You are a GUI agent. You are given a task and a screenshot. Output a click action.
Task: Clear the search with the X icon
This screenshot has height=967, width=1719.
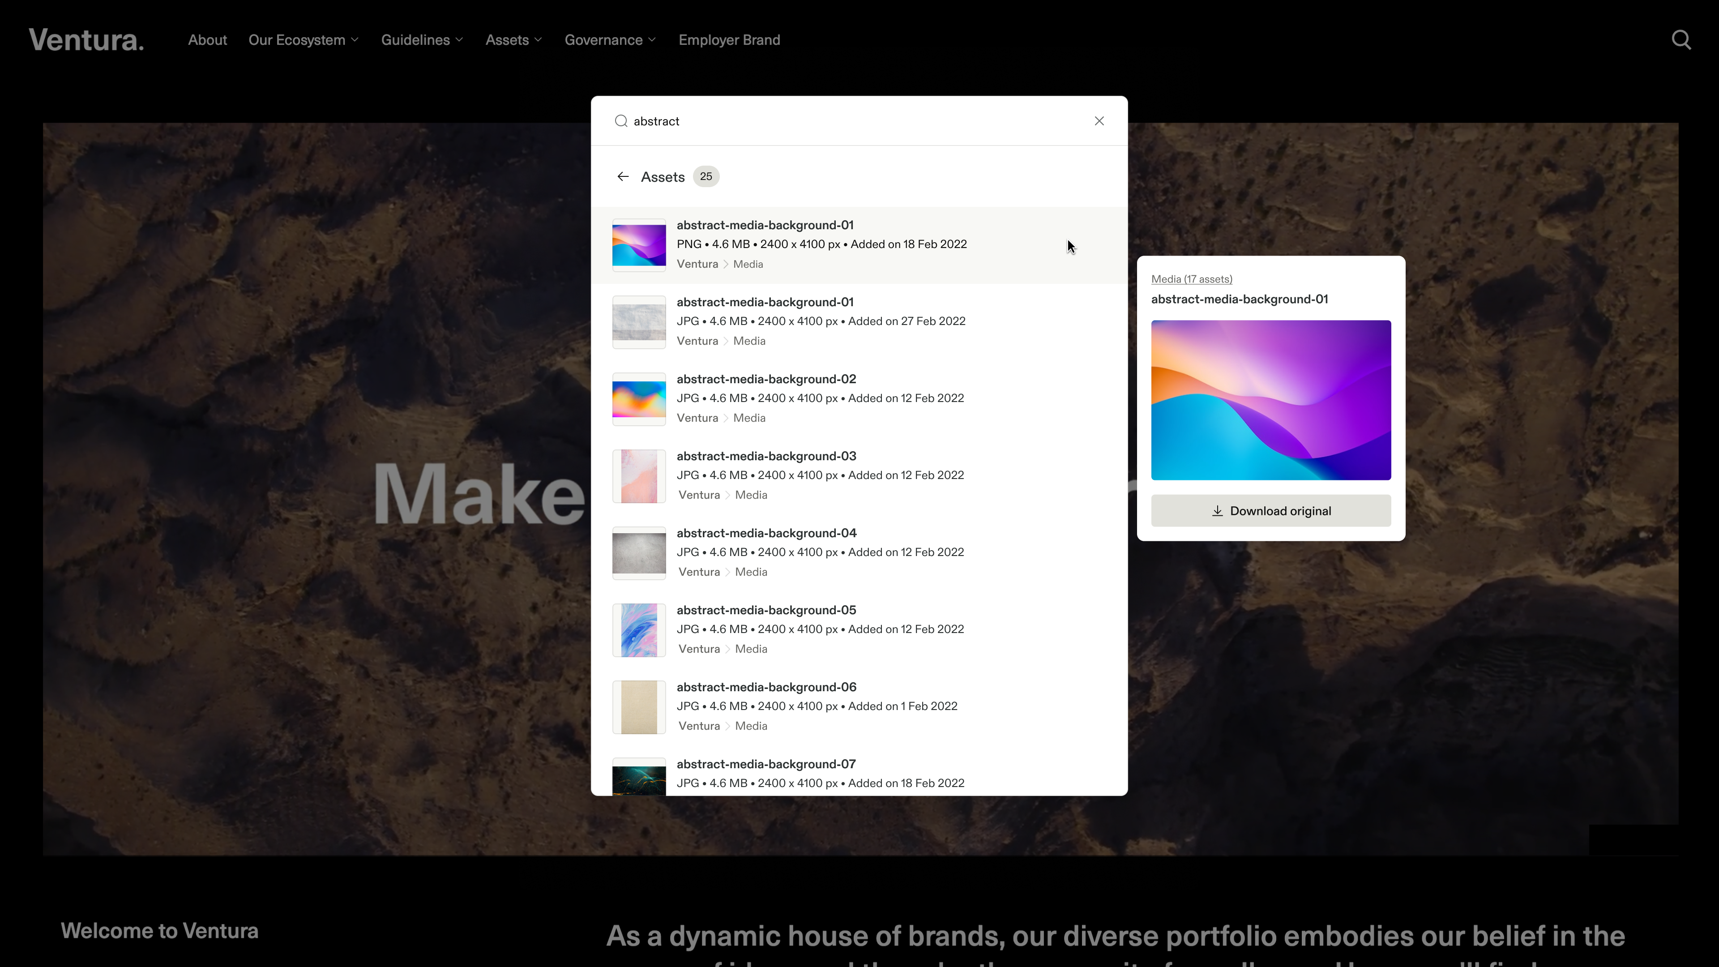point(1099,121)
